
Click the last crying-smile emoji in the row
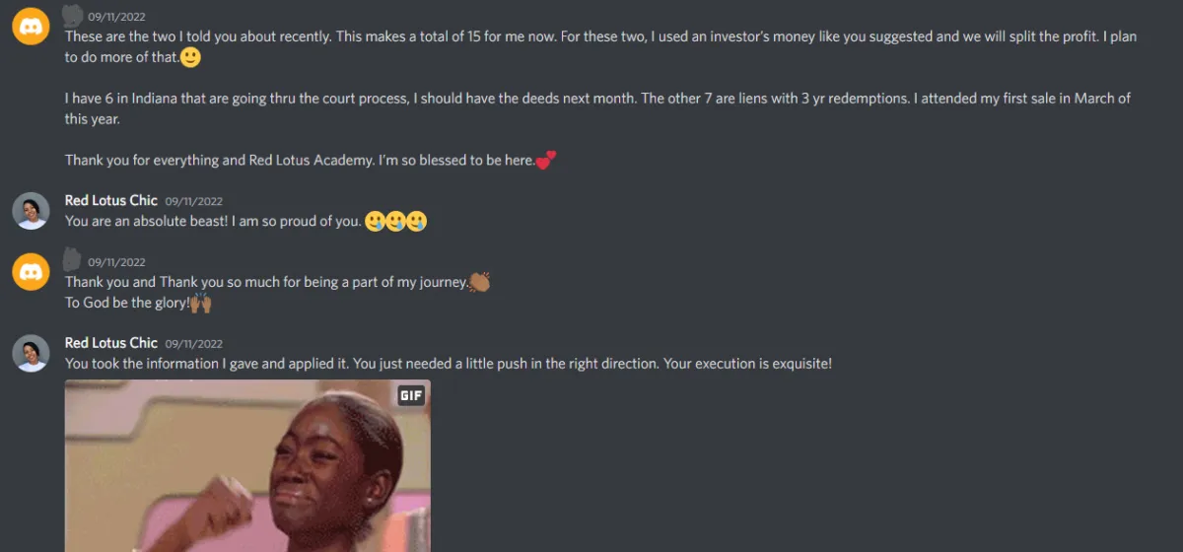coord(417,221)
